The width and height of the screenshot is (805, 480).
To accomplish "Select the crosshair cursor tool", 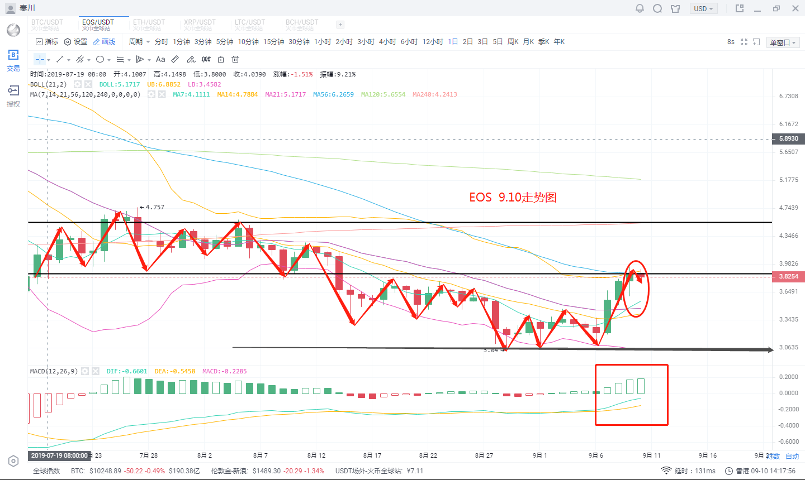I will tap(40, 59).
